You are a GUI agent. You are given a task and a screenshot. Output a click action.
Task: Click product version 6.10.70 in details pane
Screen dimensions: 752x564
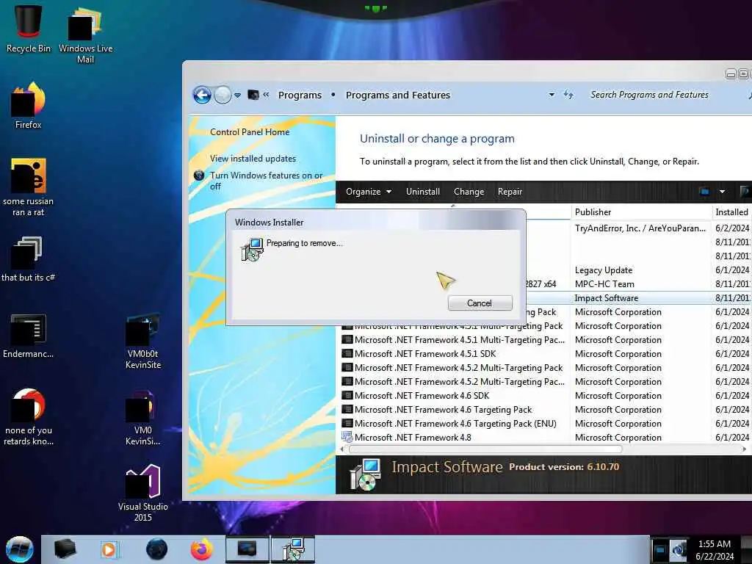603,466
